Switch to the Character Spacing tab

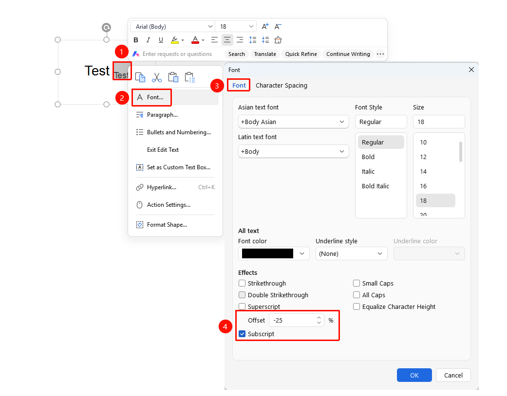(282, 85)
